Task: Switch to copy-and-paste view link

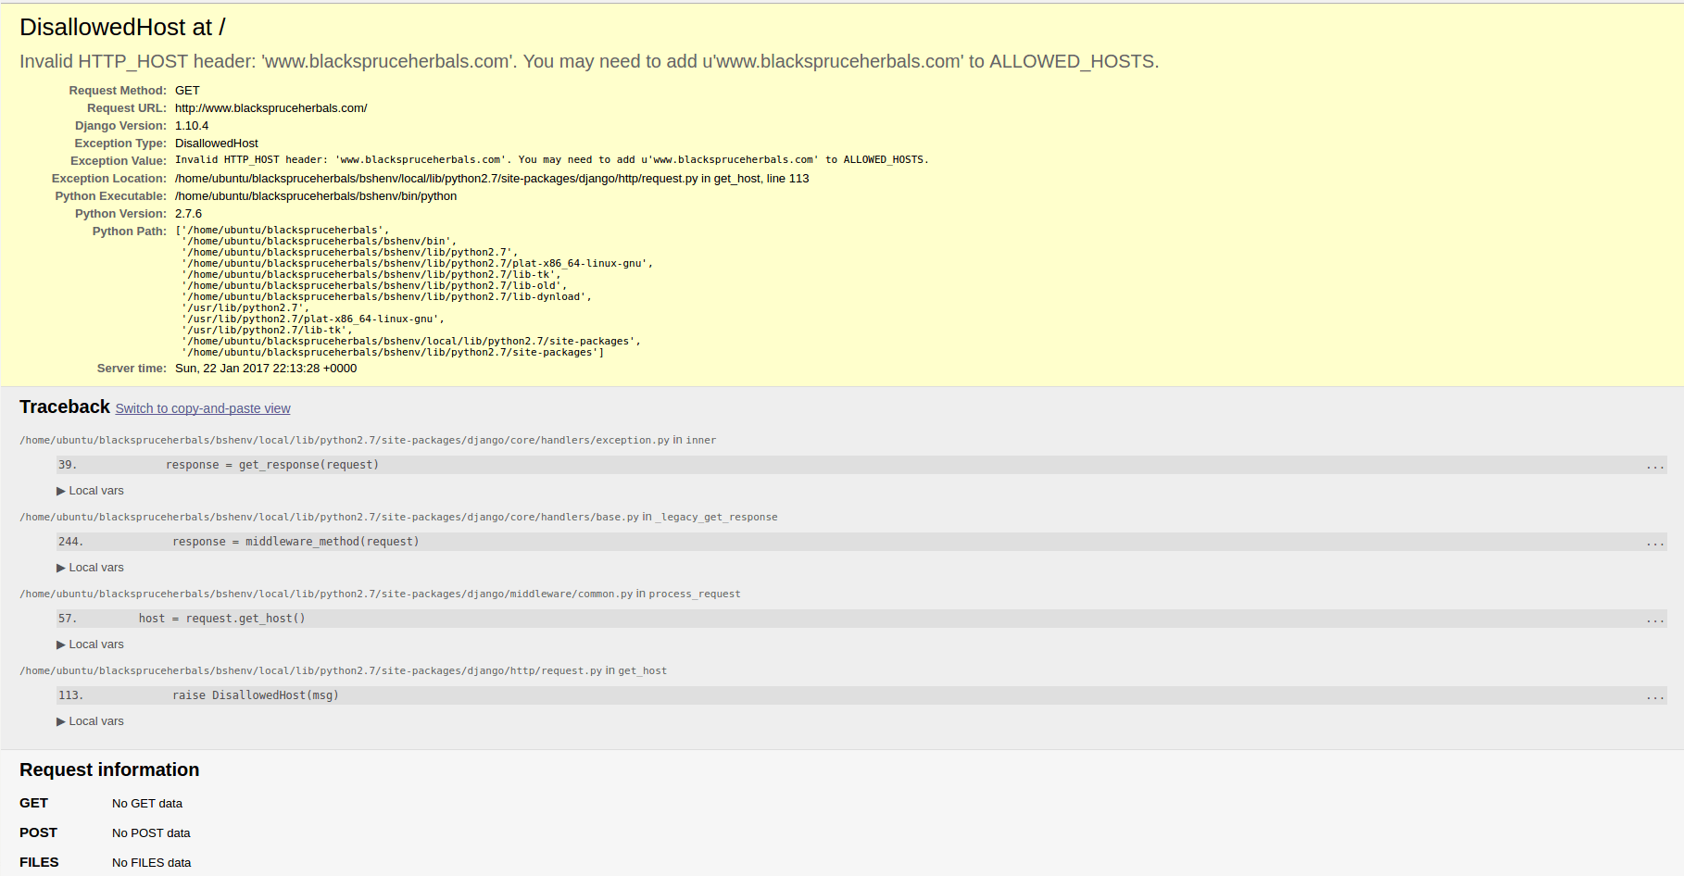Action: (203, 408)
